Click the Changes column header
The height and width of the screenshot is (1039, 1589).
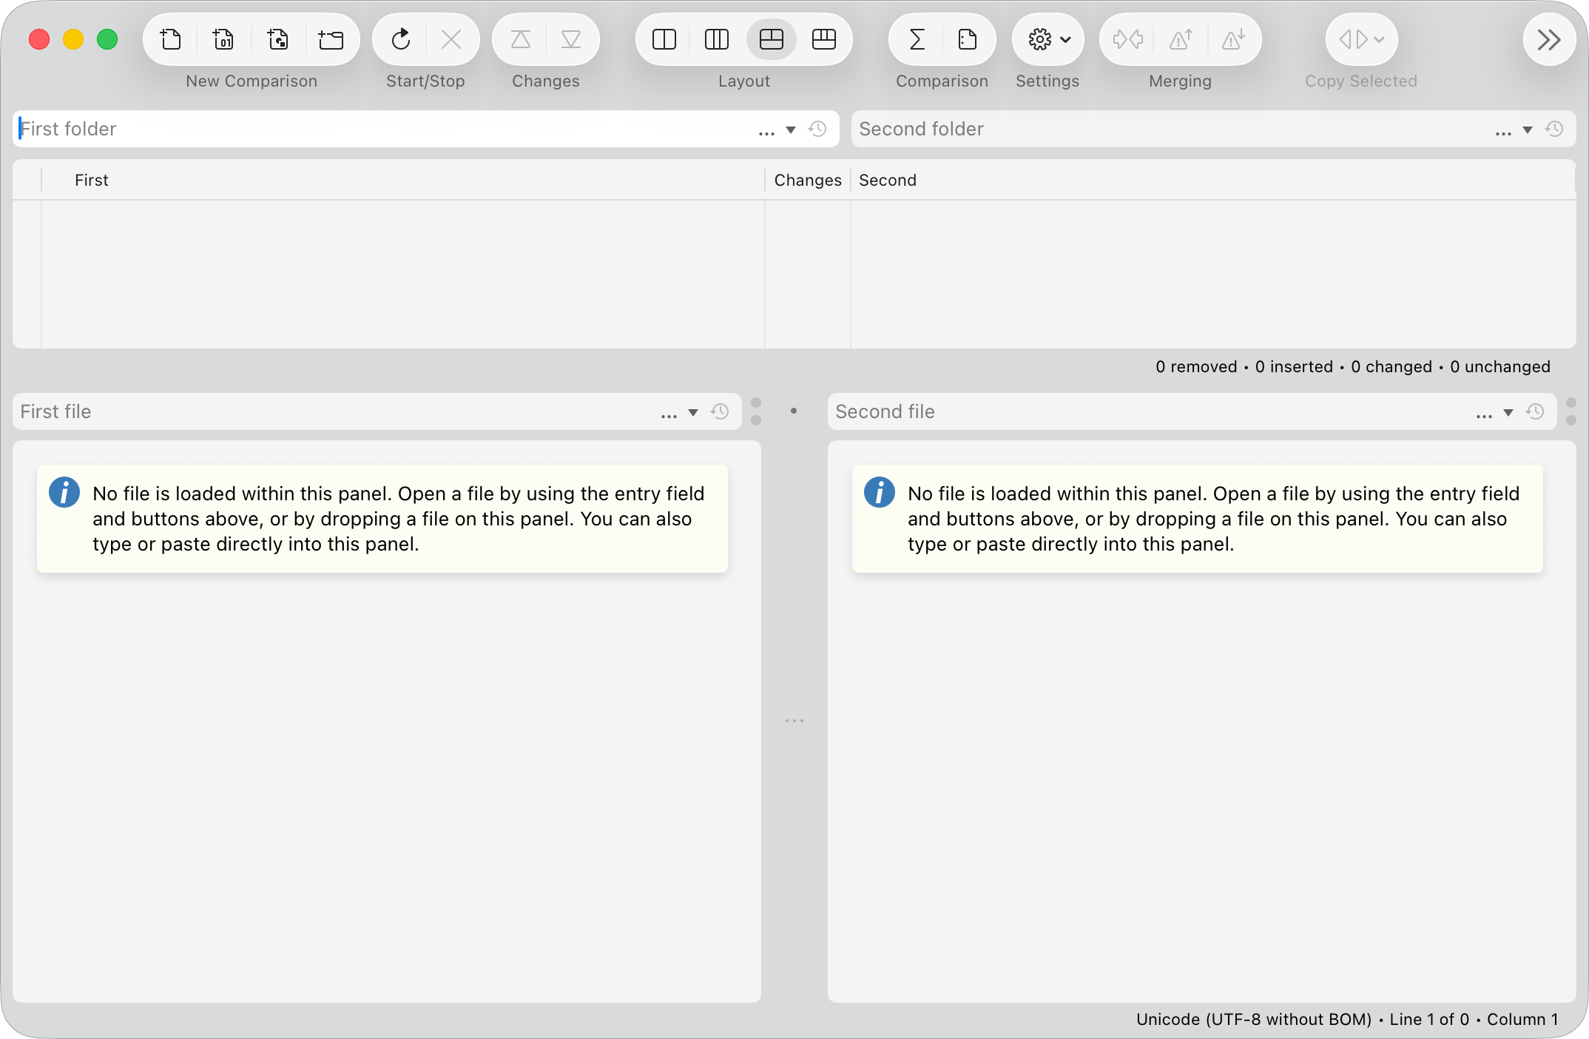point(808,181)
